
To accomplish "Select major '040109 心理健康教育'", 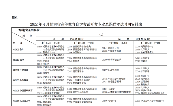I will click(x=22, y=90).
